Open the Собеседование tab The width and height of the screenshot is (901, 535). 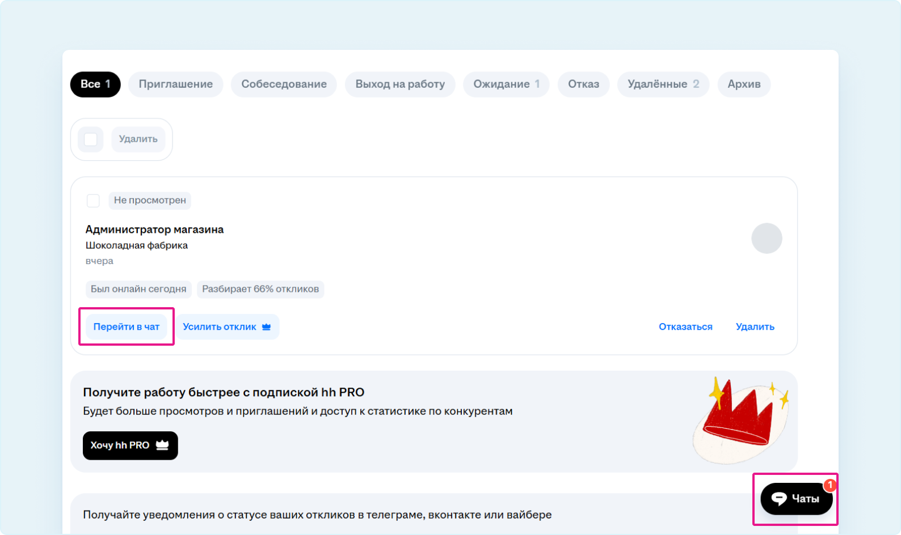coord(284,84)
